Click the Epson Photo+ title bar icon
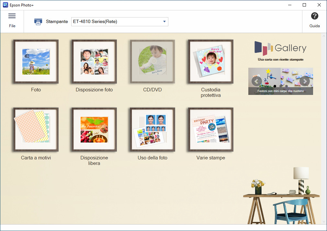 point(5,5)
